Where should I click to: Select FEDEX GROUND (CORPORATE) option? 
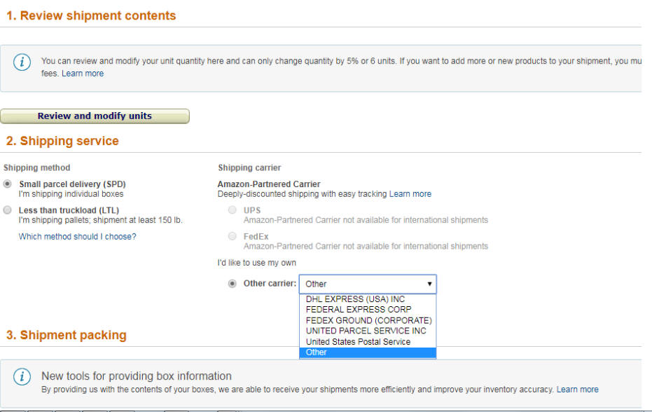pyautogui.click(x=368, y=320)
